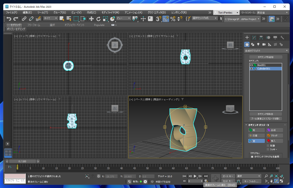Click the pink MAXScript mini listener box
The image size is (293, 188).
tap(15, 176)
